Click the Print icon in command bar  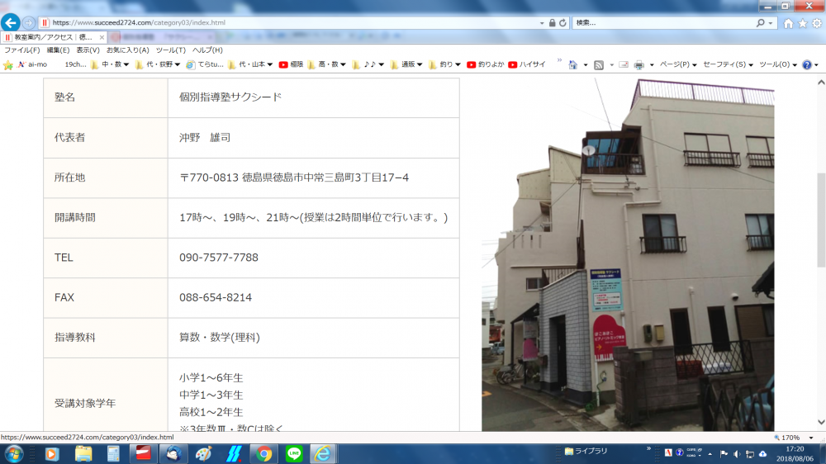click(x=639, y=64)
